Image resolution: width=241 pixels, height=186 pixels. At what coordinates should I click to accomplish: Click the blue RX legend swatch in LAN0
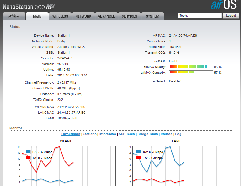coord(138,152)
